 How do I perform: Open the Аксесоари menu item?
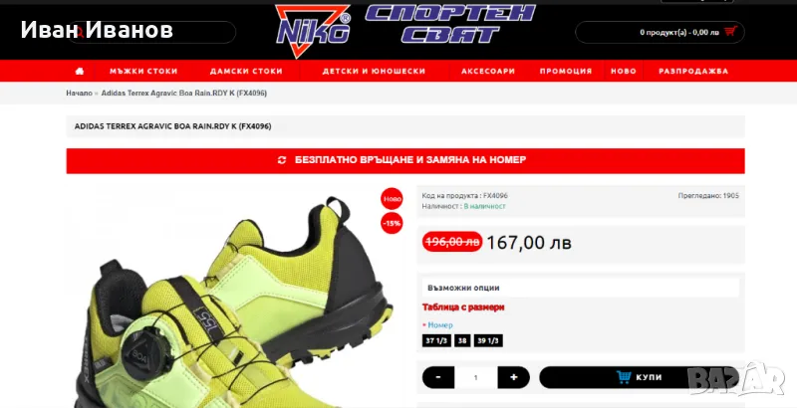click(488, 71)
